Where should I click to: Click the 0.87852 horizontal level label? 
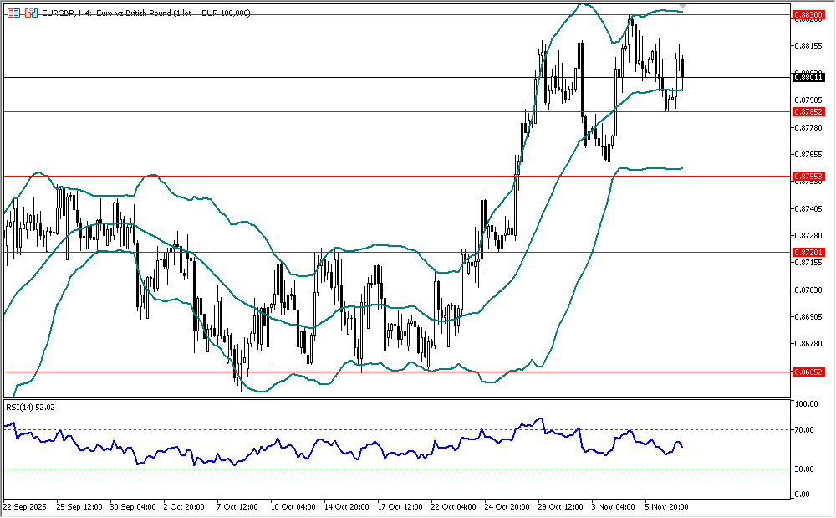[x=808, y=111]
